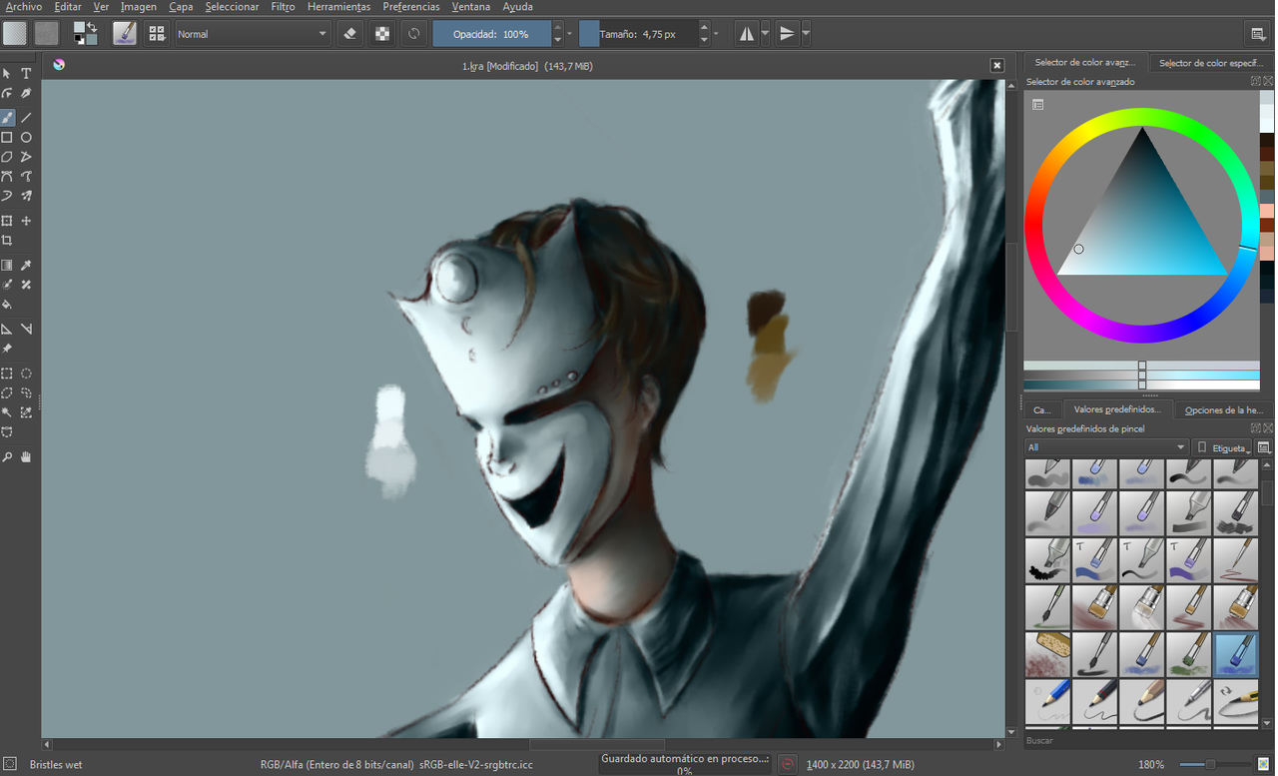
Task: Float the Valores predefinidos de pincel docker
Action: pos(1256,428)
